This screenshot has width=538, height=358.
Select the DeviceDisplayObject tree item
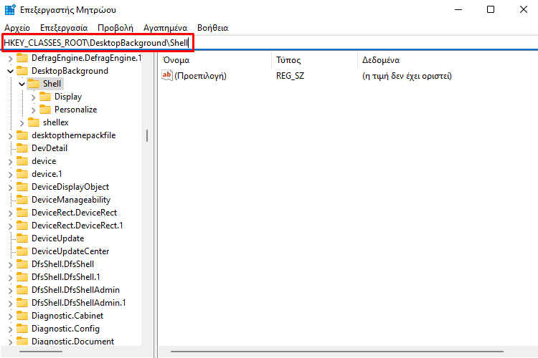pos(70,187)
